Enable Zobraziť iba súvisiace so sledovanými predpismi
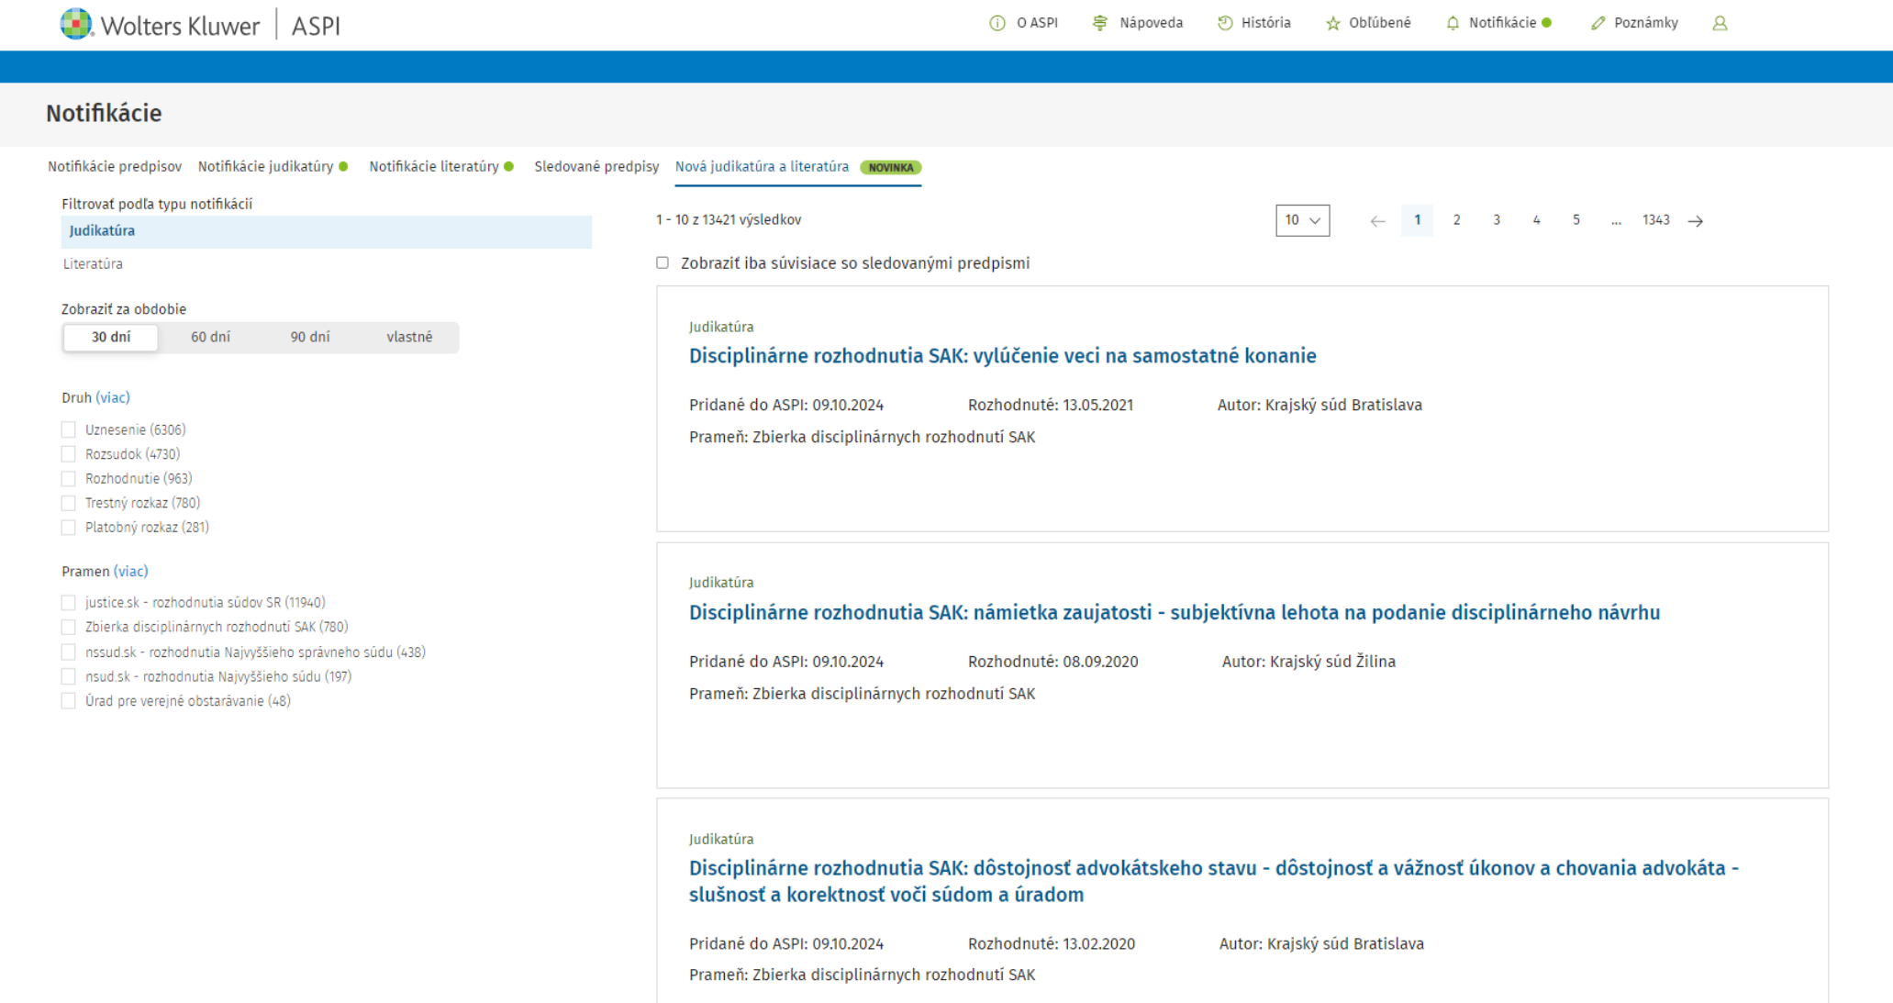The width and height of the screenshot is (1893, 1003). tap(663, 263)
